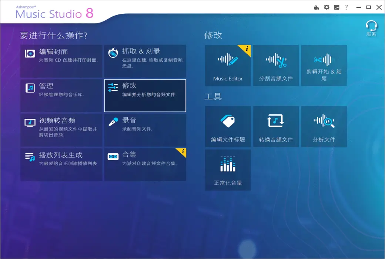
Task: Open help via the question mark icon
Action: (x=346, y=7)
